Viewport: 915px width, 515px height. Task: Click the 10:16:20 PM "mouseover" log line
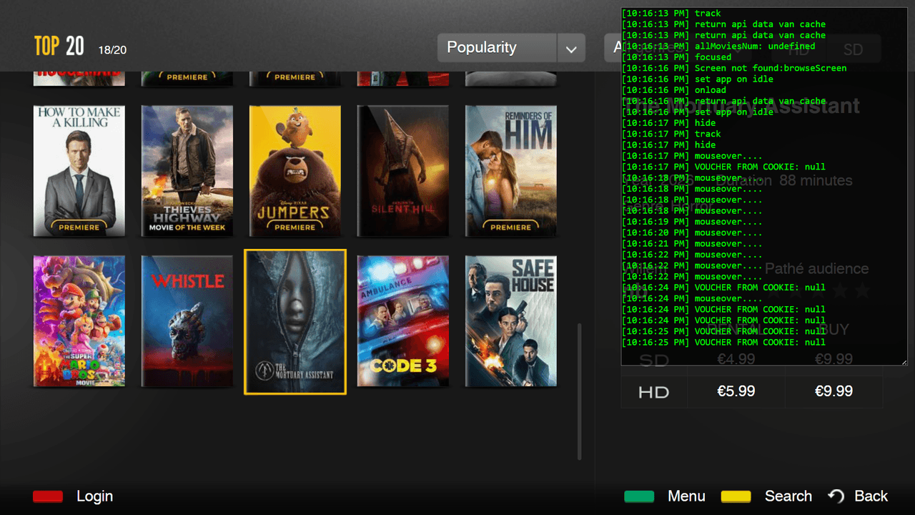[x=692, y=232]
